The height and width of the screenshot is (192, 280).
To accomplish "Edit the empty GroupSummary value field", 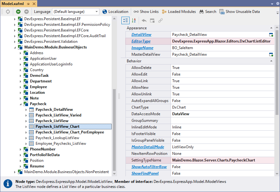I will point(223,121).
